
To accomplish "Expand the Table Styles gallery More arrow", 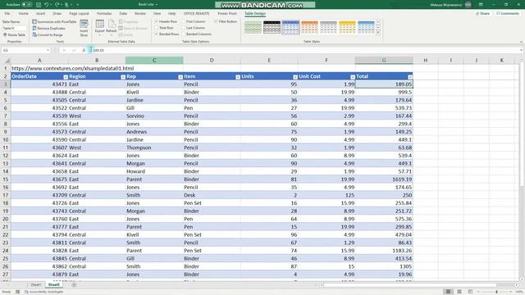I will pos(378,33).
